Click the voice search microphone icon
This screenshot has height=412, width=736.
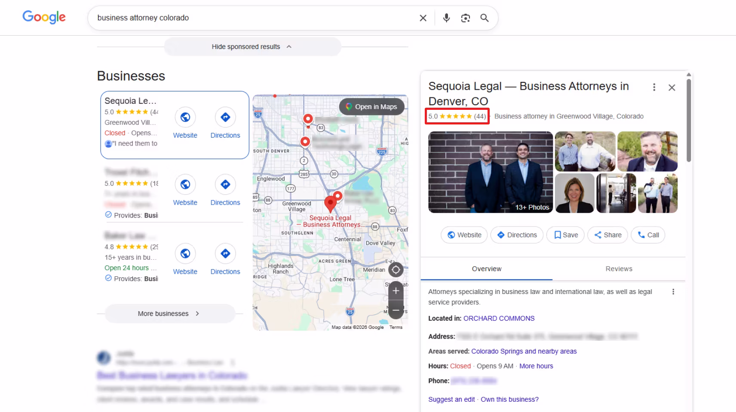pos(446,18)
